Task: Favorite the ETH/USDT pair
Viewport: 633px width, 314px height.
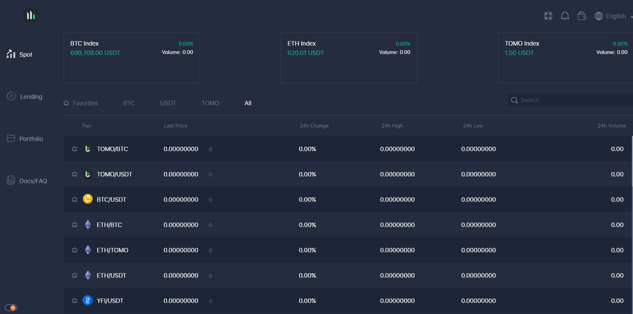Action: 74,275
